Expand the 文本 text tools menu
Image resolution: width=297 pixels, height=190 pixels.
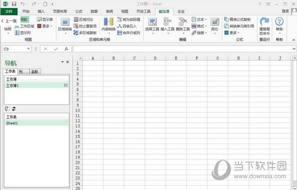click(199, 19)
